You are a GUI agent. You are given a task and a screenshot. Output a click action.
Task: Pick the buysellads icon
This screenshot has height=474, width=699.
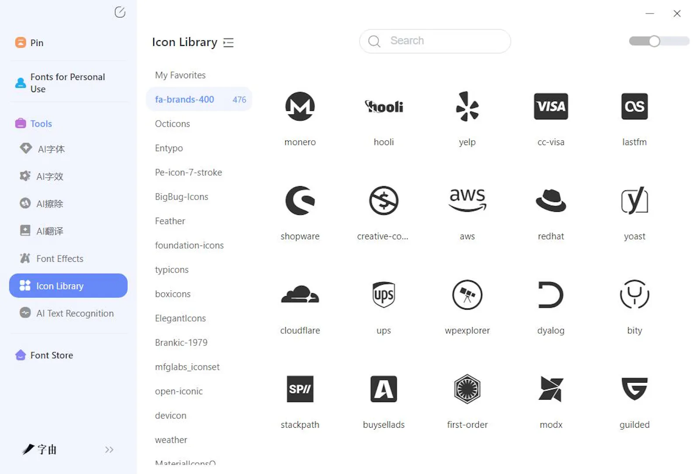[384, 389]
